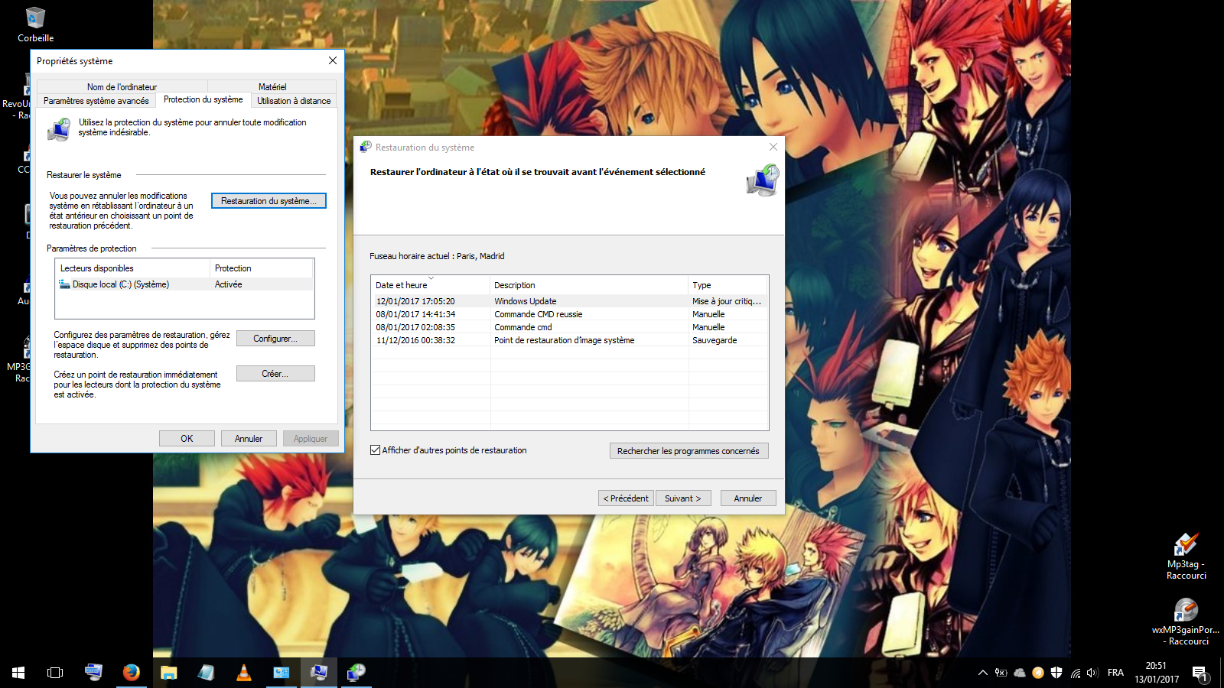Click the Lecteurs disponibles column header
The image size is (1224, 688).
[133, 268]
